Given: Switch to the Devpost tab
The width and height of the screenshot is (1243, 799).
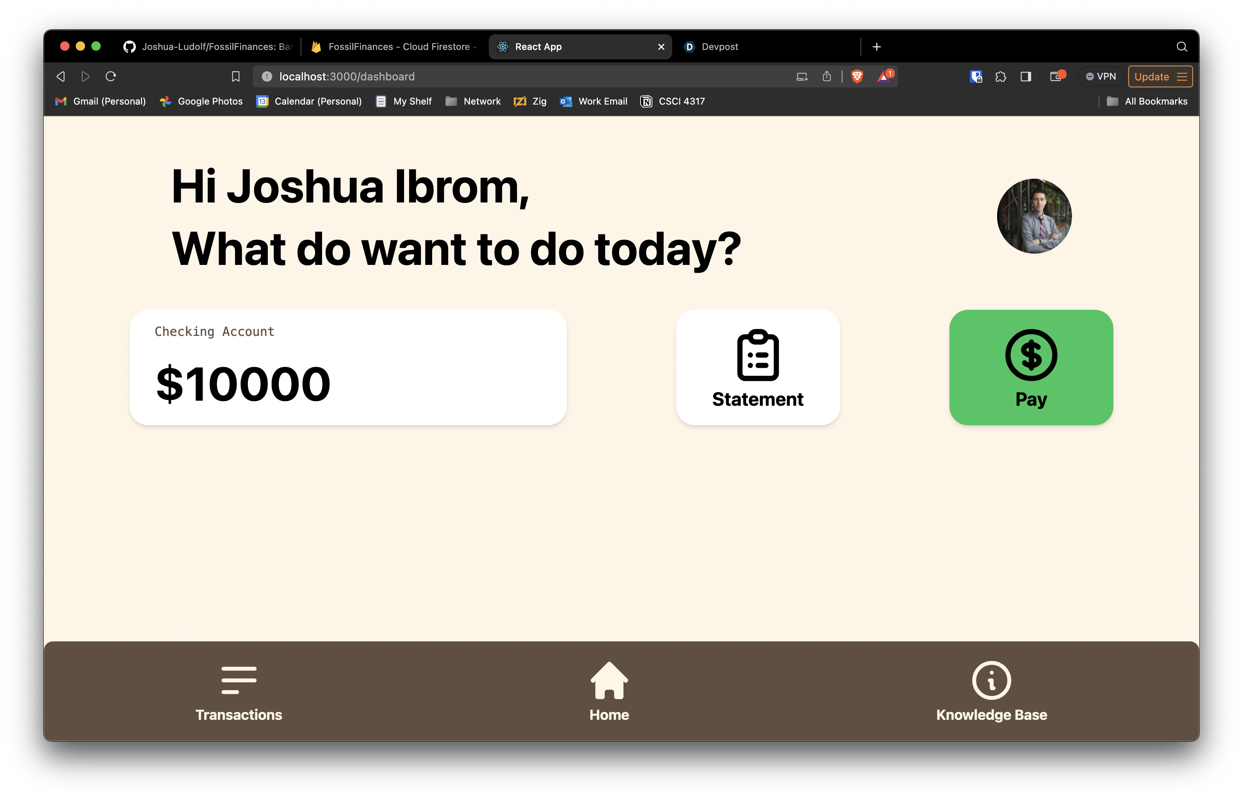Looking at the screenshot, I should (x=719, y=47).
